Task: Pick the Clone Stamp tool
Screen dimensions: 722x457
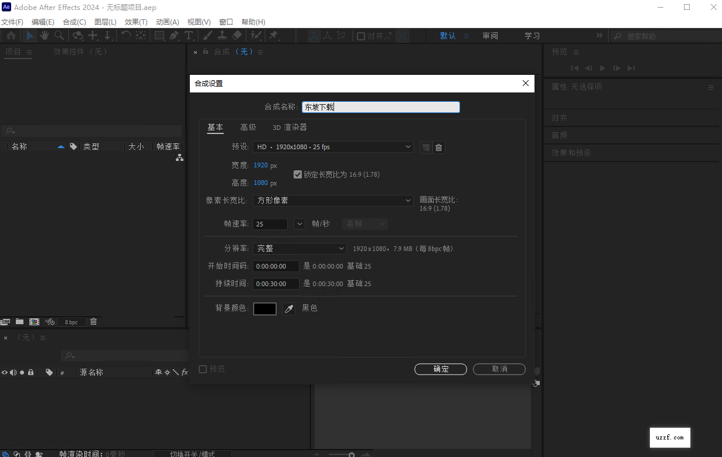Action: pyautogui.click(x=222, y=35)
